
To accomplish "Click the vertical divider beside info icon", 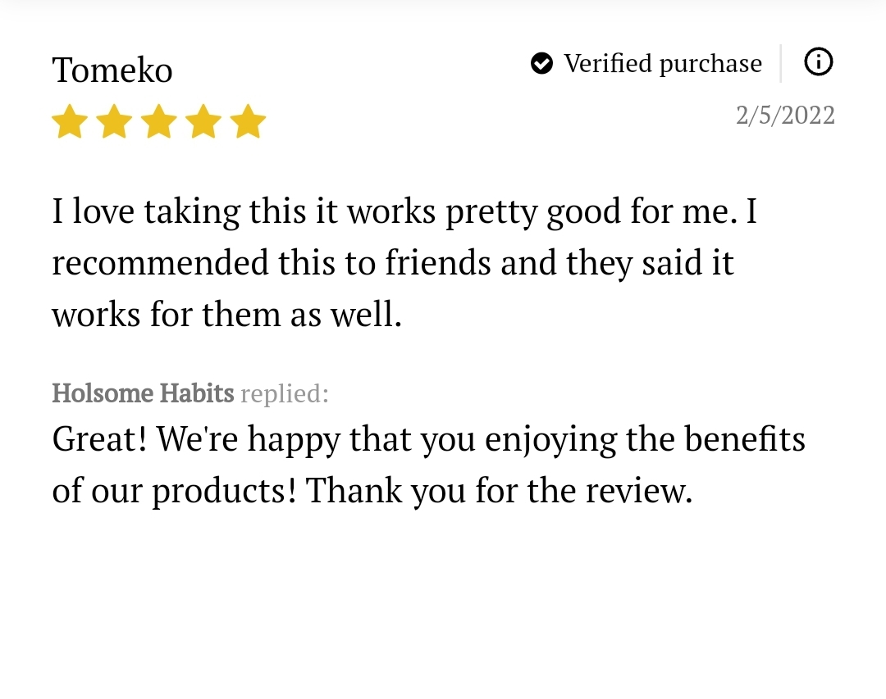I will click(x=781, y=63).
